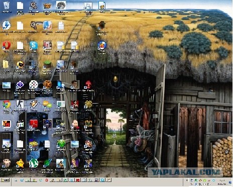Launch the Opera browser shortcut

point(7,45)
